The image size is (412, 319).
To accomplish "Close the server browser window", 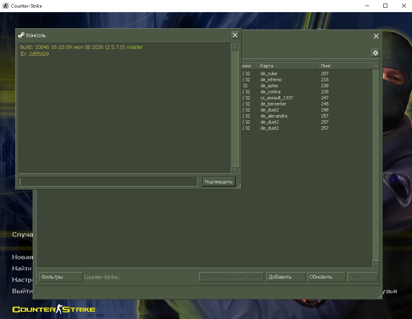I will click(376, 36).
